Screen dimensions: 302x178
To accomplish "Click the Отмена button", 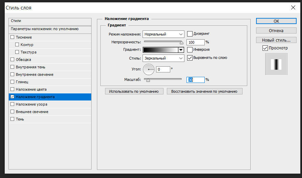I will (x=276, y=30).
